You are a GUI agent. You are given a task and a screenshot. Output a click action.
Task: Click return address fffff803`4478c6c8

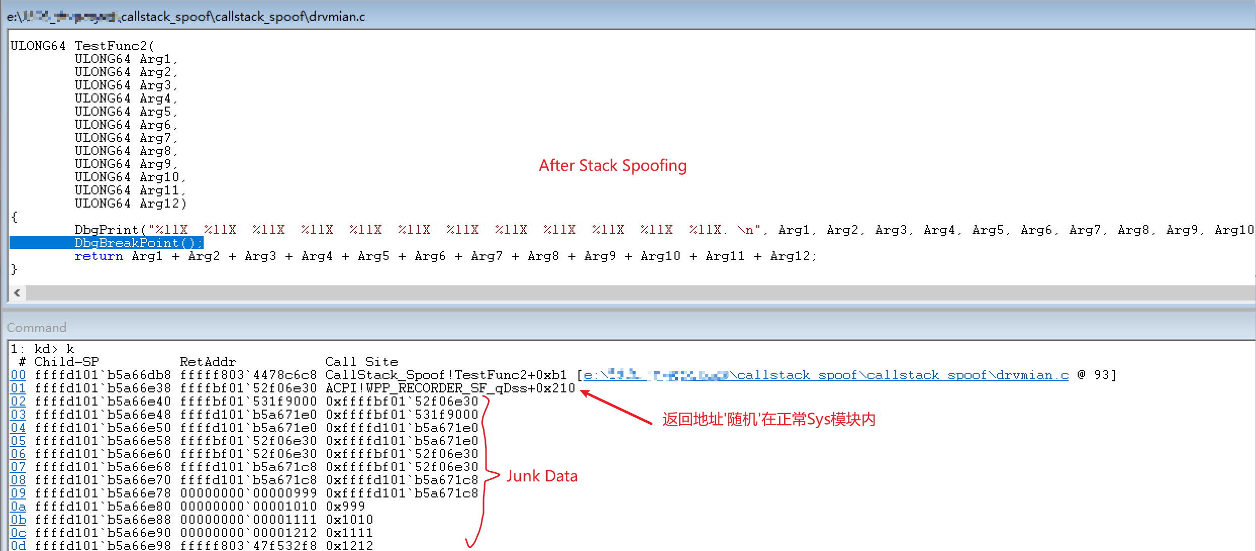[249, 375]
